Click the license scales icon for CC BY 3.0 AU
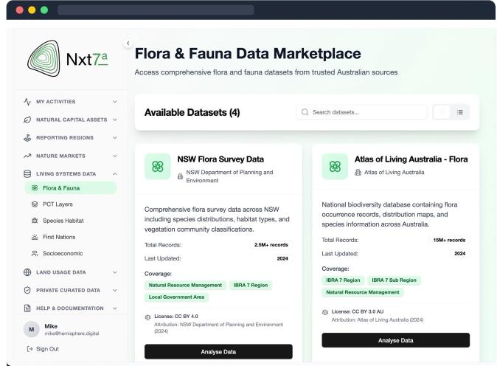The width and height of the screenshot is (497, 366). [x=325, y=312]
